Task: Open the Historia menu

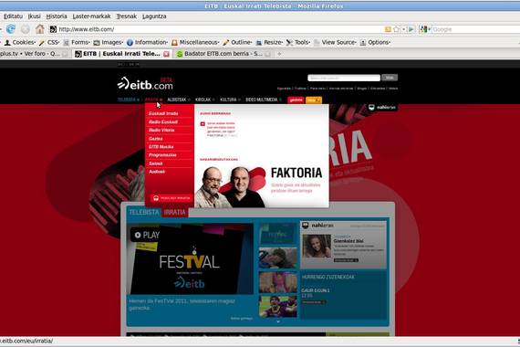Action: pos(57,16)
